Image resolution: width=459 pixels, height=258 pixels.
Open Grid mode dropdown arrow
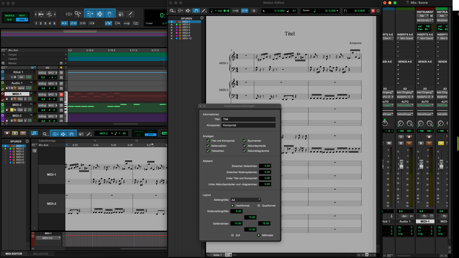coord(27,19)
